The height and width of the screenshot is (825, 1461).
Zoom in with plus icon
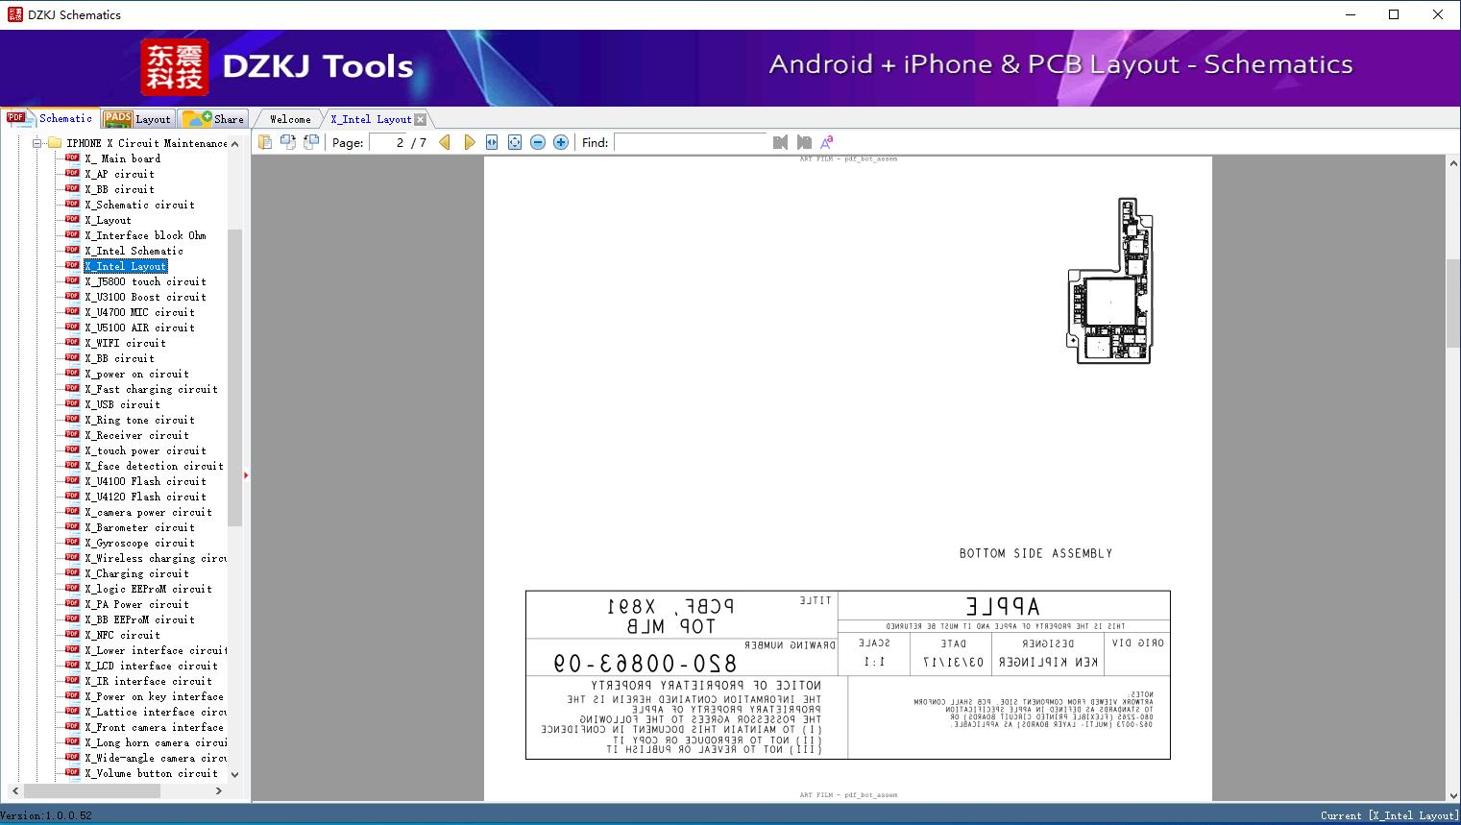click(x=561, y=142)
